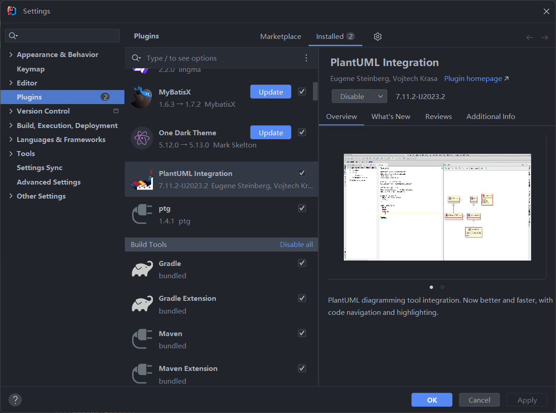Screen dimensions: 556x413
Task: Focus the plugin search input field
Action: (222, 58)
